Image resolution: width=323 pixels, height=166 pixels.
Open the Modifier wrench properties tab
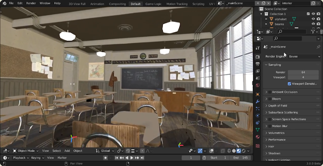coord(258,101)
